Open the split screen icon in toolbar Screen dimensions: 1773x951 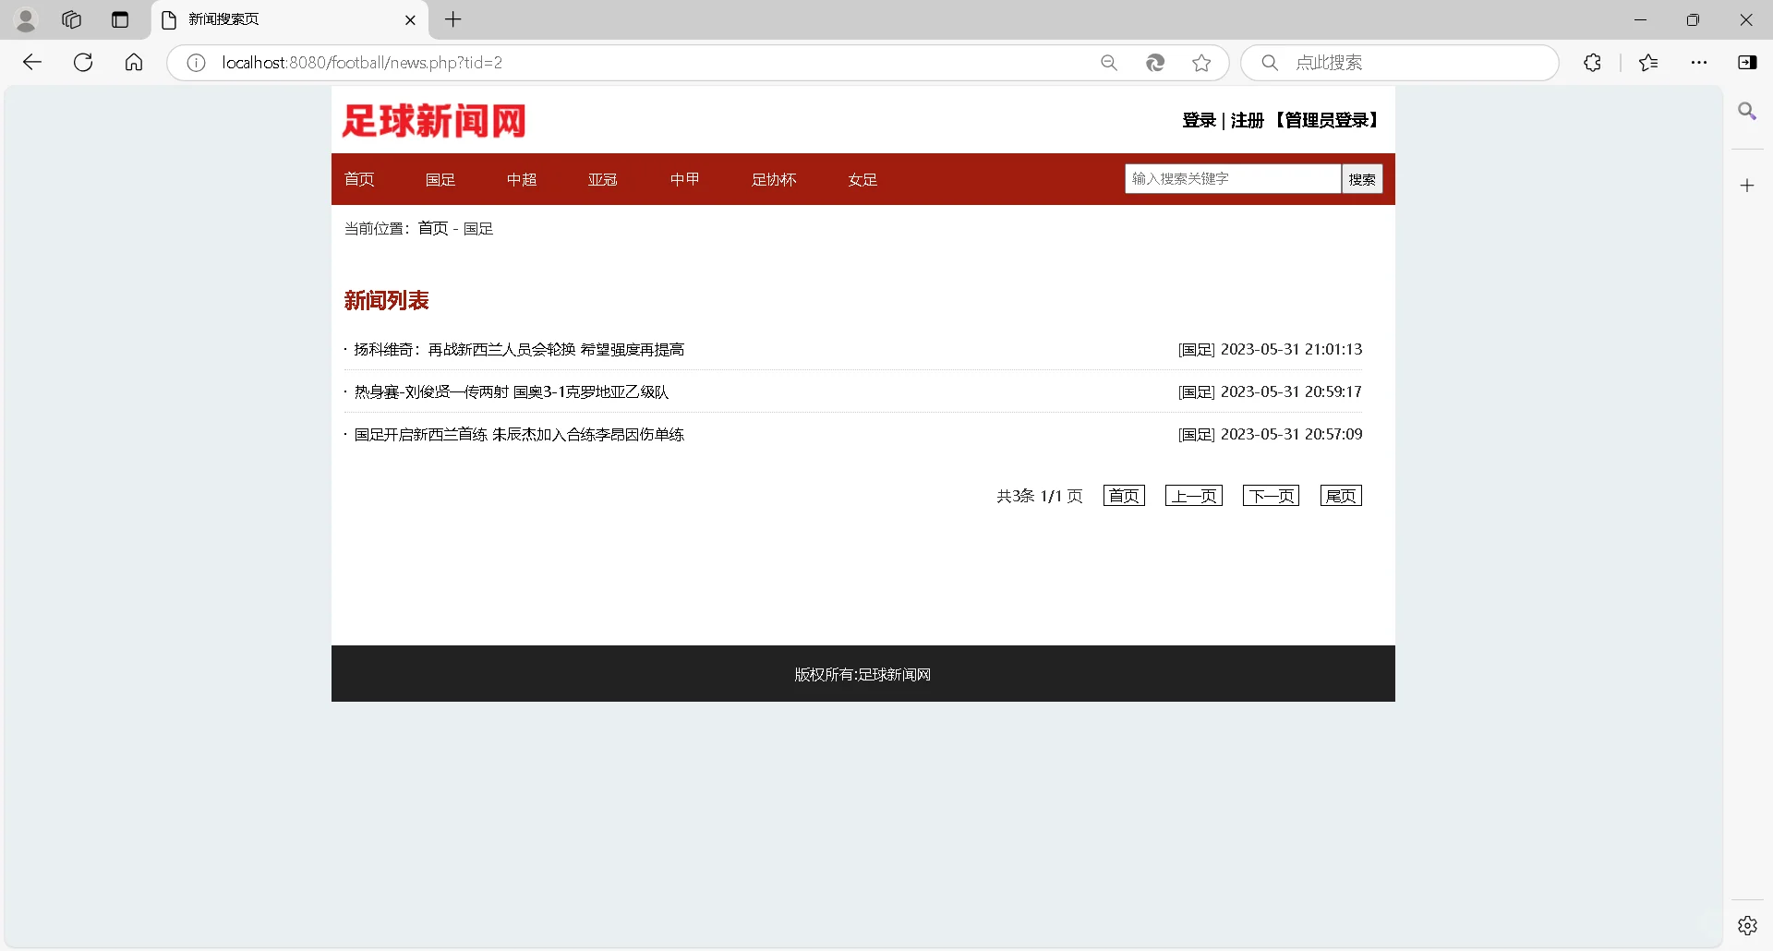click(1748, 62)
